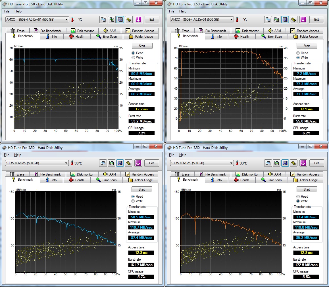The height and width of the screenshot is (287, 329).
Task: Select the Read radio button in the AMCC write window
Action: (298, 53)
